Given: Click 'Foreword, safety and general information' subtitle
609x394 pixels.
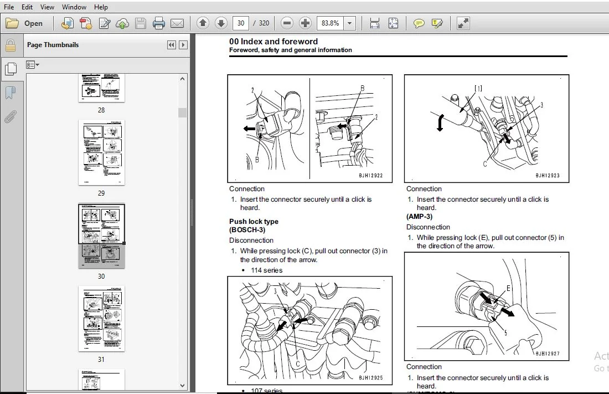Looking at the screenshot, I should point(291,50).
